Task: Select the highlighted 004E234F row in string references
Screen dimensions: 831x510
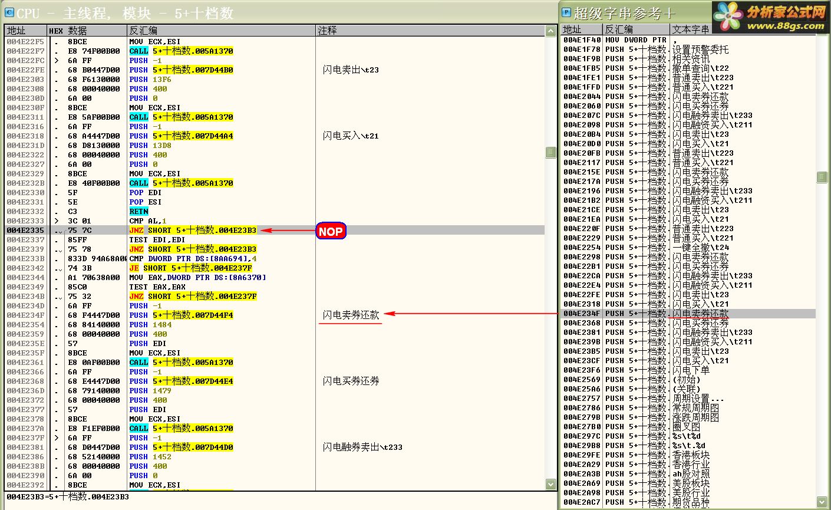Action: click(x=688, y=314)
